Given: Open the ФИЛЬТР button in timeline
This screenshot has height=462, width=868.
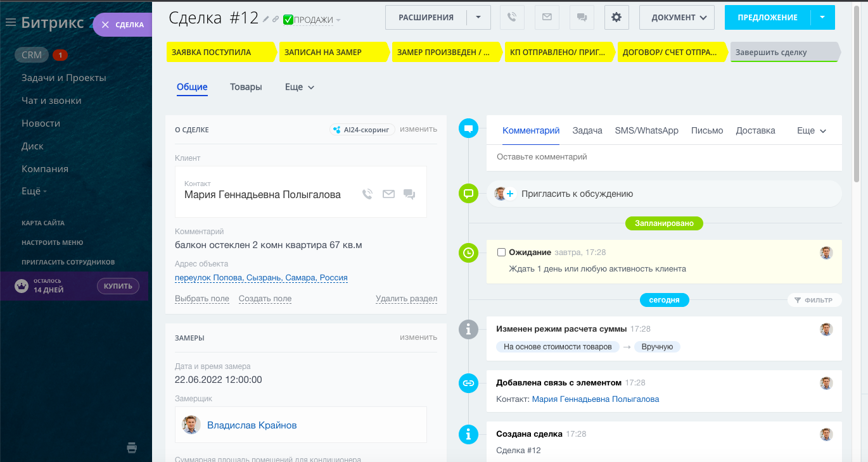Looking at the screenshot, I should point(814,300).
